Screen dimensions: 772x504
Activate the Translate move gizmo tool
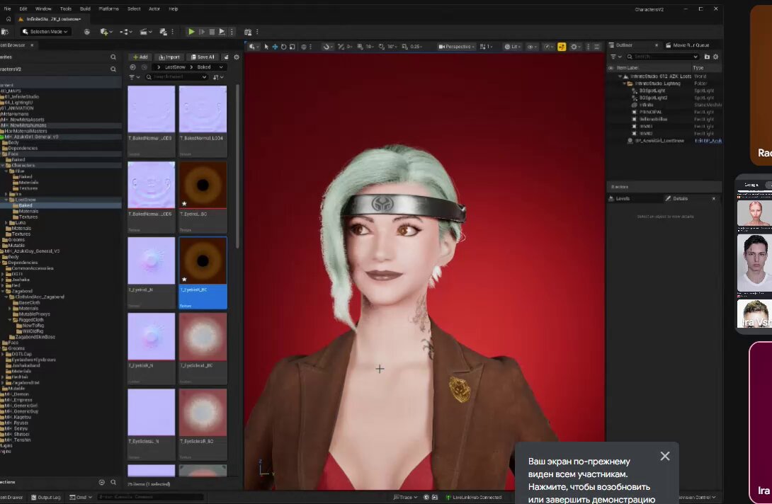275,47
